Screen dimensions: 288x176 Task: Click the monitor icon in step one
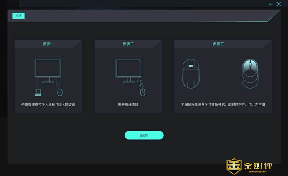coord(48,71)
